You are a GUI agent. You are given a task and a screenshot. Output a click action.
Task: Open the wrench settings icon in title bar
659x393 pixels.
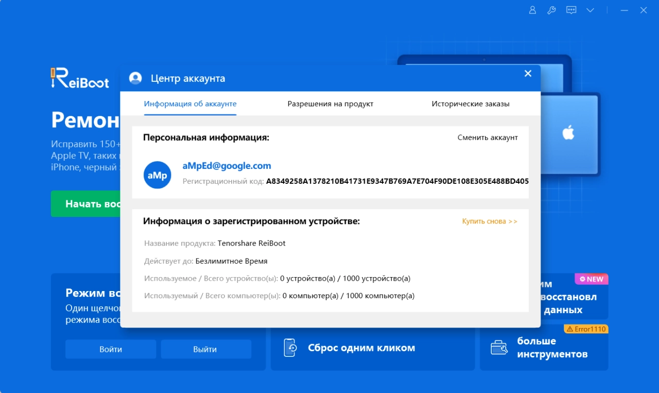click(x=551, y=10)
